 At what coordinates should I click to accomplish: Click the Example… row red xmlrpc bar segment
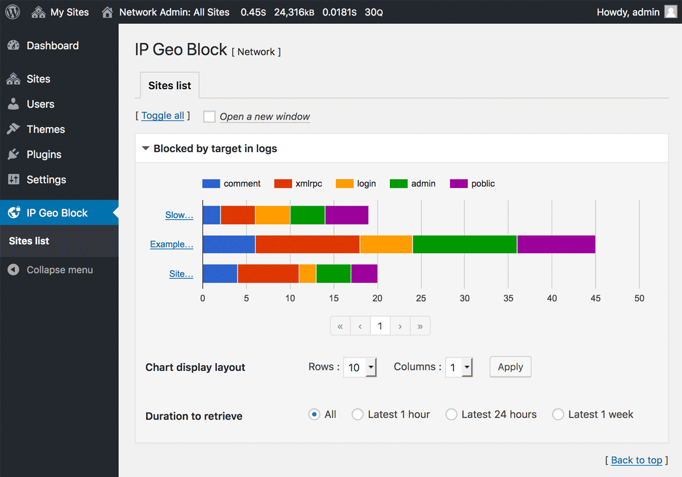307,244
